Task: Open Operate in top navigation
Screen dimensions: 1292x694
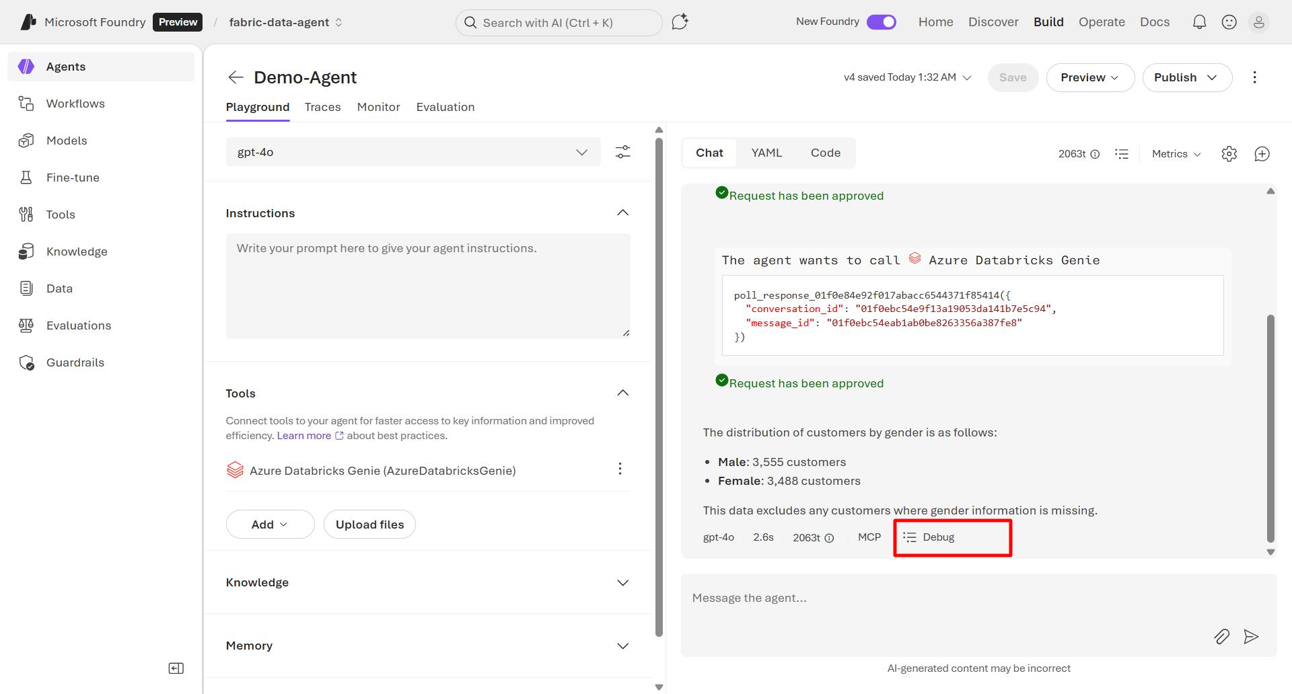Action: pos(1102,22)
